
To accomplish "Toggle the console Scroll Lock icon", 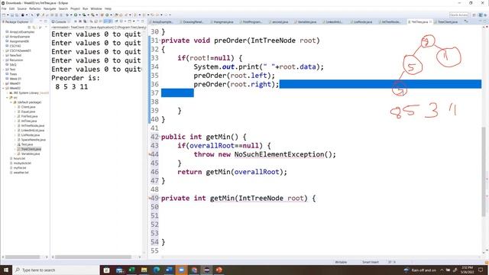I will pos(96,22).
